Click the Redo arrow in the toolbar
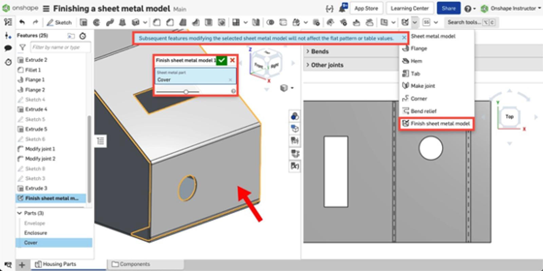The width and height of the screenshot is (543, 271). pos(35,22)
